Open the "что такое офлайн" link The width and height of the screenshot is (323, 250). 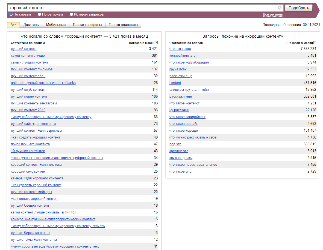click(x=184, y=124)
